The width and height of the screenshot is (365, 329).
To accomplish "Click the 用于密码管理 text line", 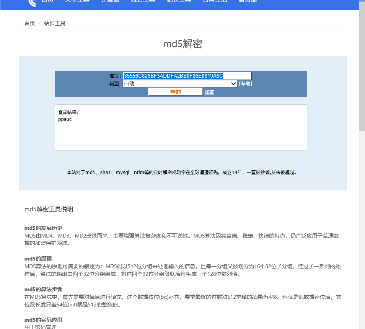I will 41,327.
